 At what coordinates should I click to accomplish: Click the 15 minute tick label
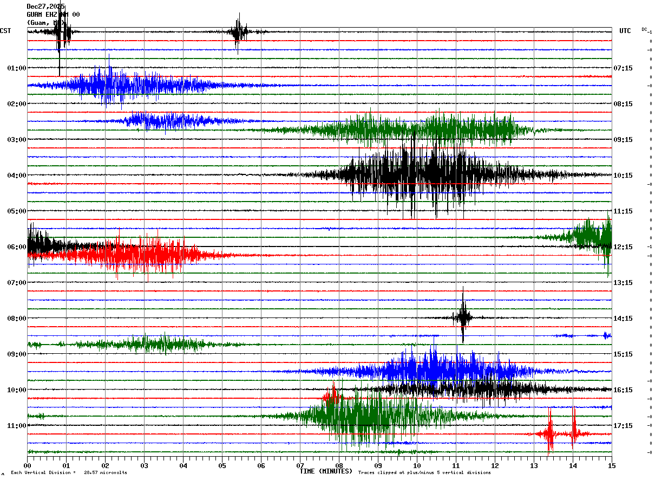tap(612, 465)
